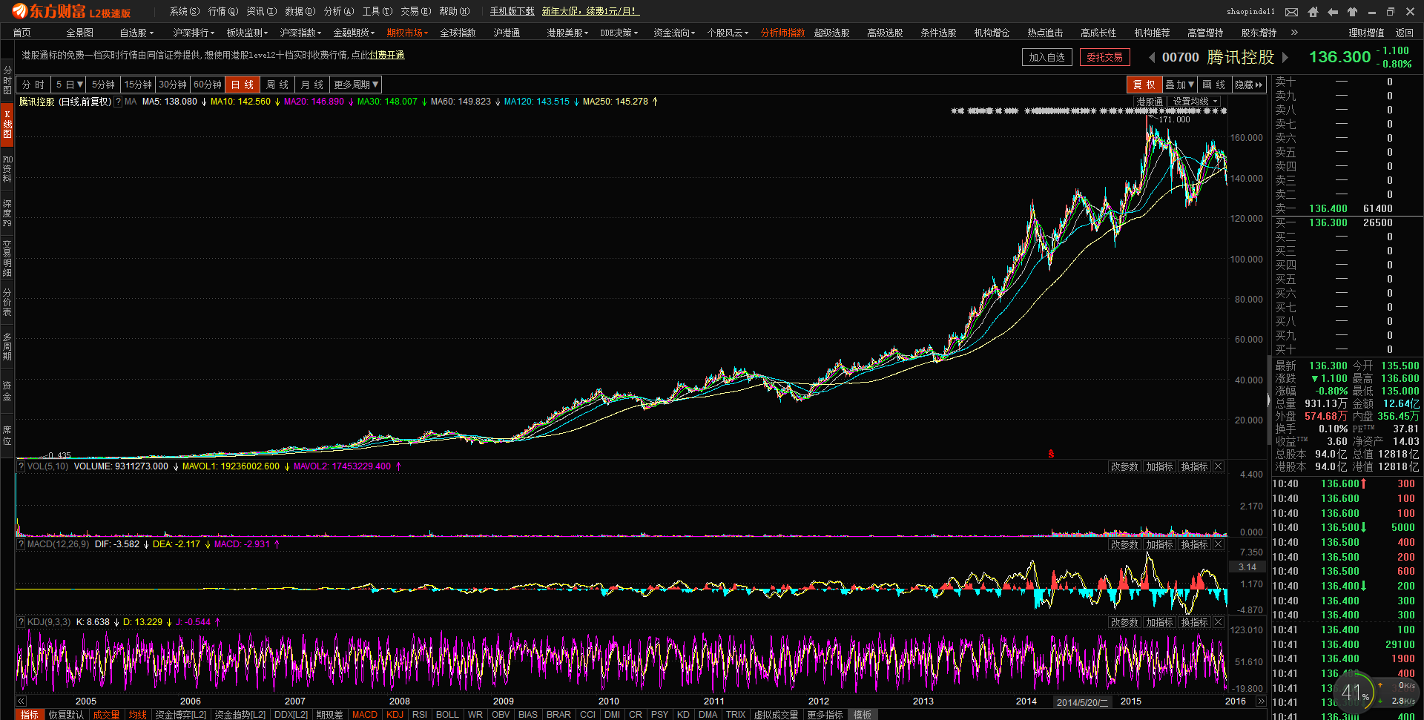The width and height of the screenshot is (1424, 720).
Task: Go to home via the house icon
Action: tap(1313, 12)
